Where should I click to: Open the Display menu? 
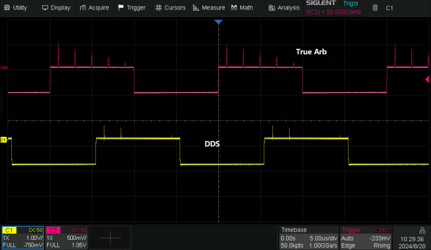(x=56, y=8)
